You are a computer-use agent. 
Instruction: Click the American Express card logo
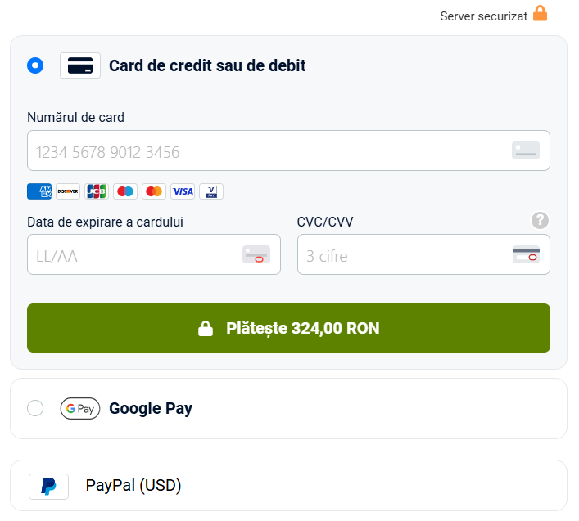coord(39,191)
